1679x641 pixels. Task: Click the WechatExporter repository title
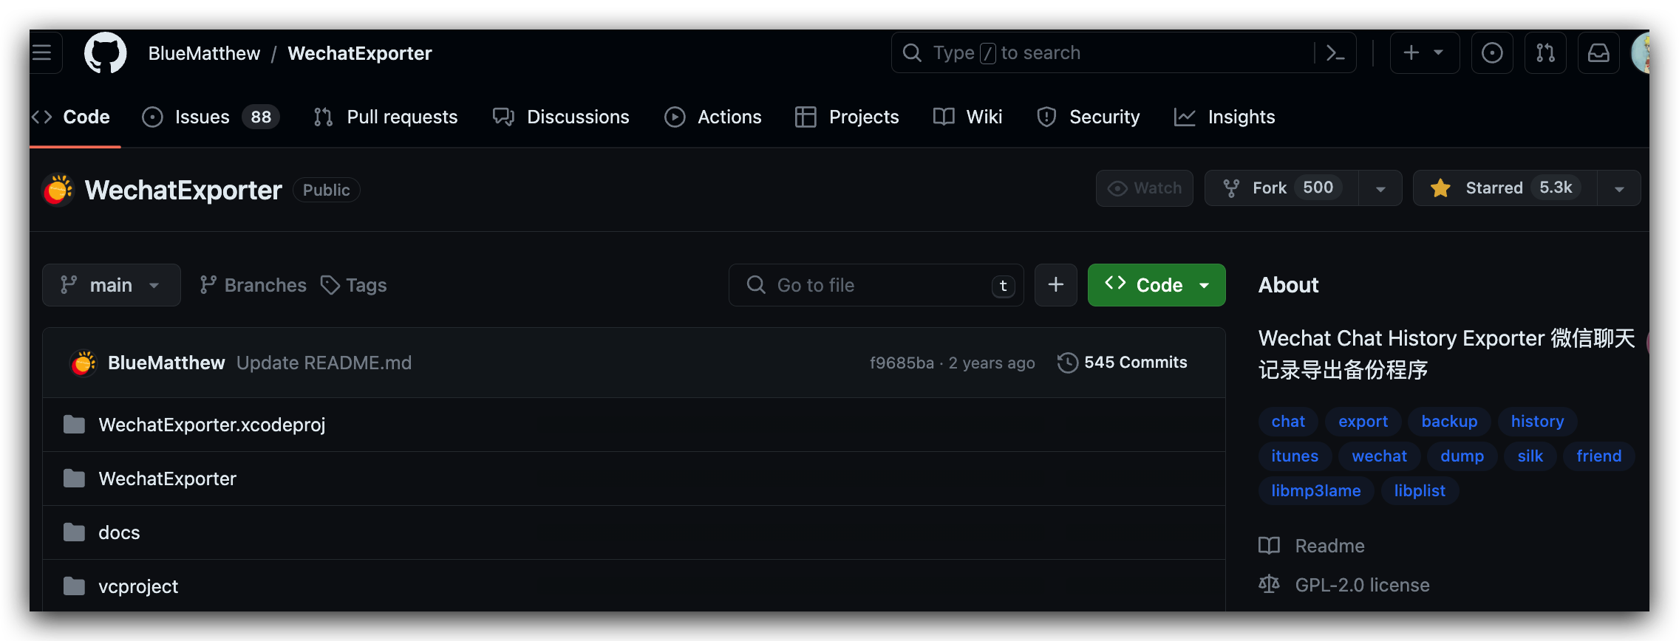[183, 190]
